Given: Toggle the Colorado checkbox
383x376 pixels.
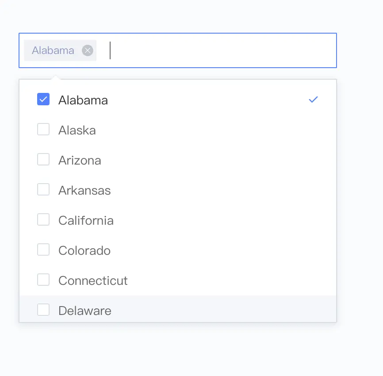Looking at the screenshot, I should tap(43, 250).
